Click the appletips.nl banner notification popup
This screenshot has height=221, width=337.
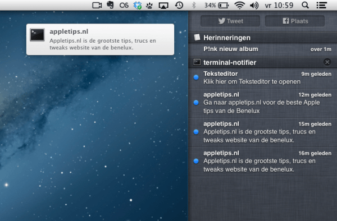click(100, 39)
